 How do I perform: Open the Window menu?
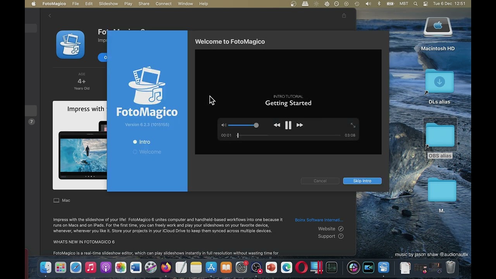[185, 3]
